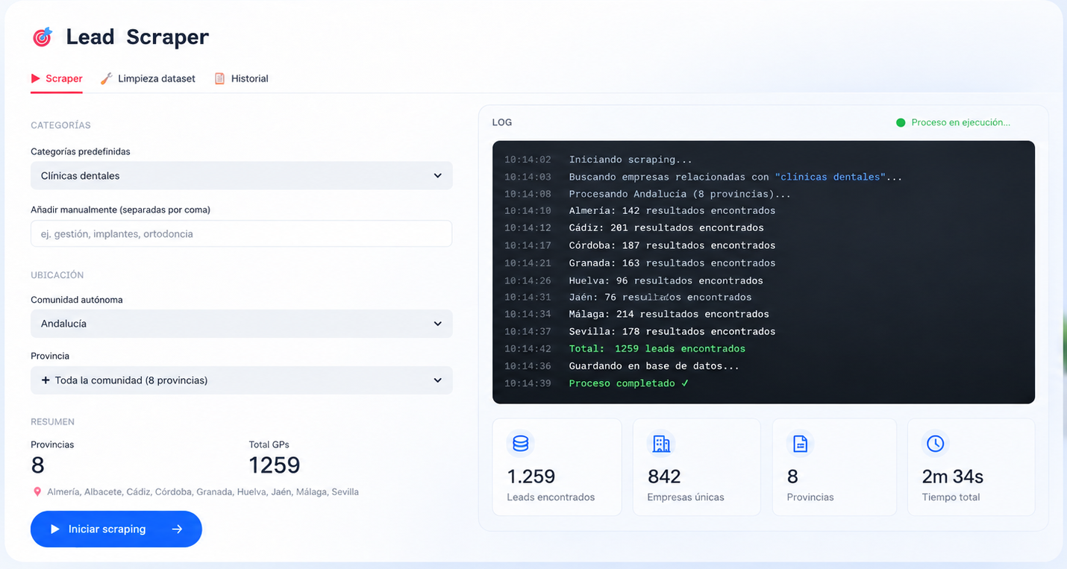This screenshot has width=1067, height=569.
Task: Click the log line 'Iniciando scraping...'
Action: click(631, 160)
